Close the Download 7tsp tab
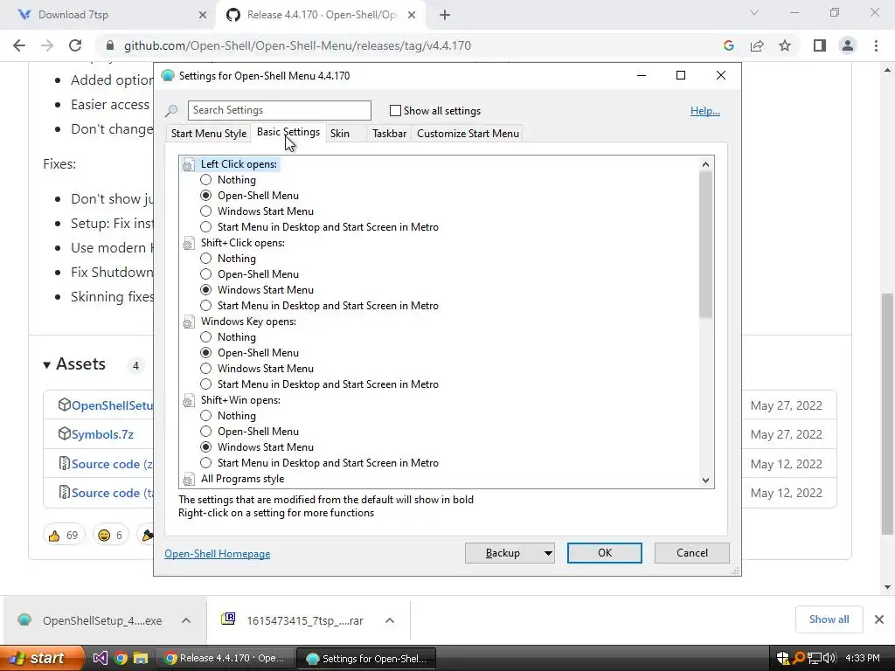Viewport: 895px width, 671px height. pyautogui.click(x=203, y=15)
